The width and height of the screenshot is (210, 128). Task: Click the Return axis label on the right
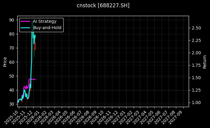pos(205,62)
